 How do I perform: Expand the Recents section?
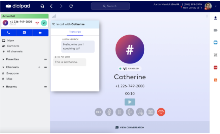pos(3,87)
